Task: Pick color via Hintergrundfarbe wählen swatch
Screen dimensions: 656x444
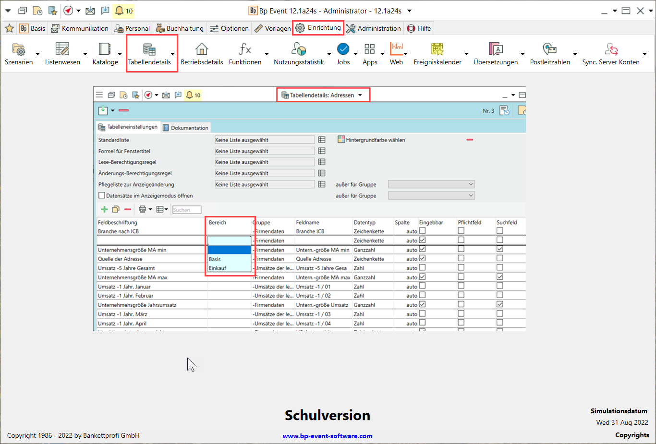Action: 341,140
